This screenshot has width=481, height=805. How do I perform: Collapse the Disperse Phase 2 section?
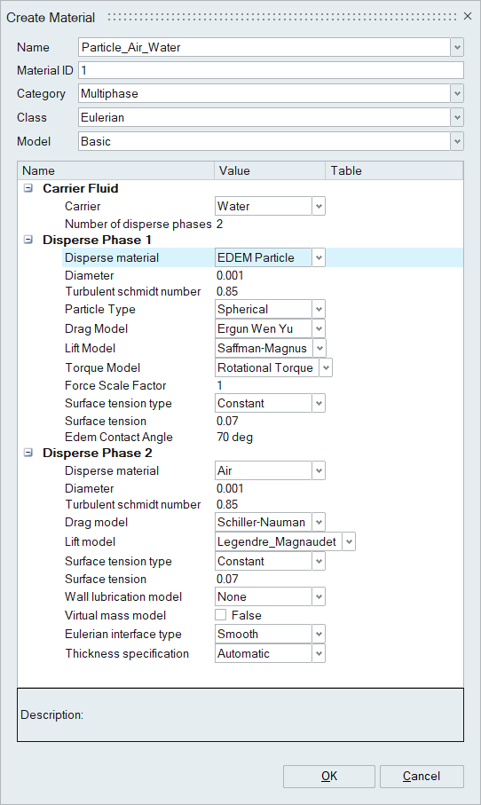pos(28,453)
